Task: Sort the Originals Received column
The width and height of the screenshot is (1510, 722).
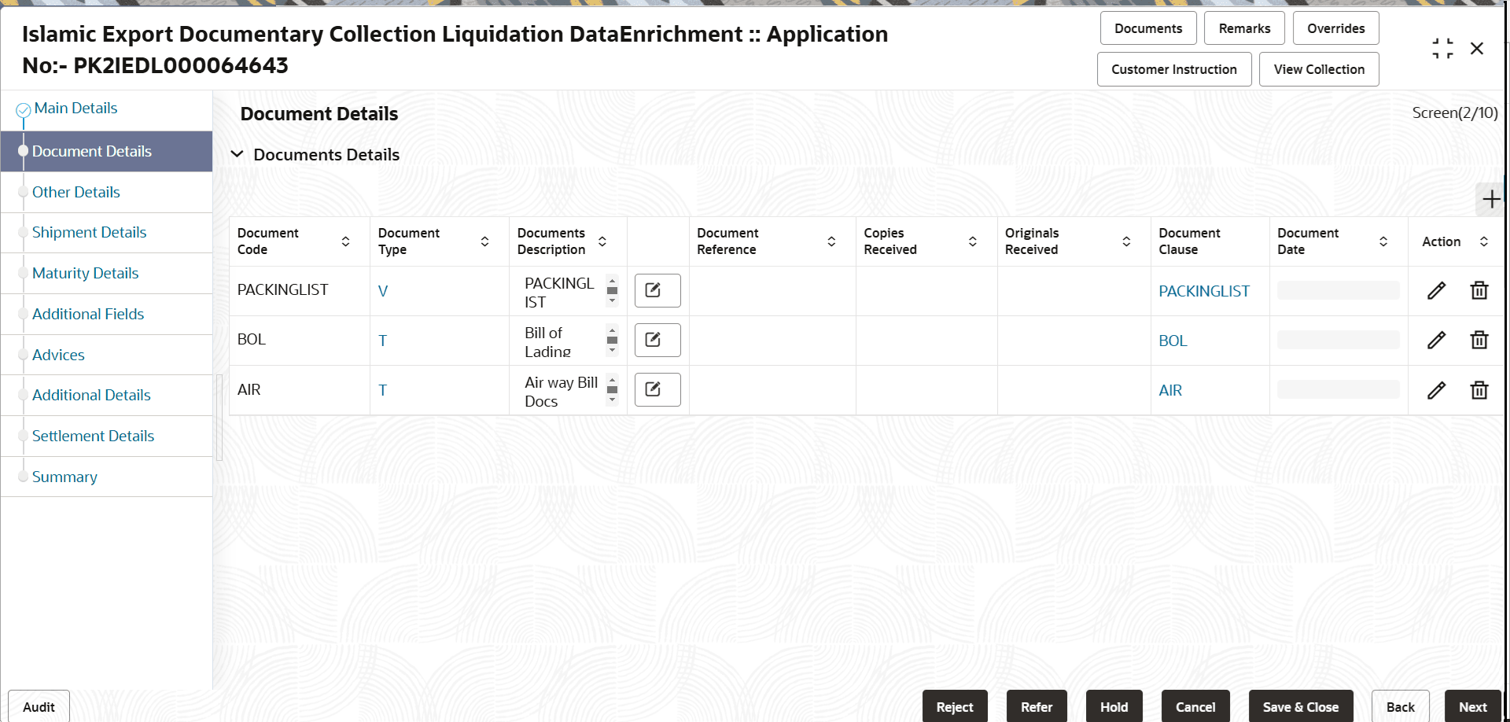Action: tap(1127, 241)
